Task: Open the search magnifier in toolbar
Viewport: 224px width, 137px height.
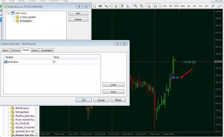Action: point(213,6)
